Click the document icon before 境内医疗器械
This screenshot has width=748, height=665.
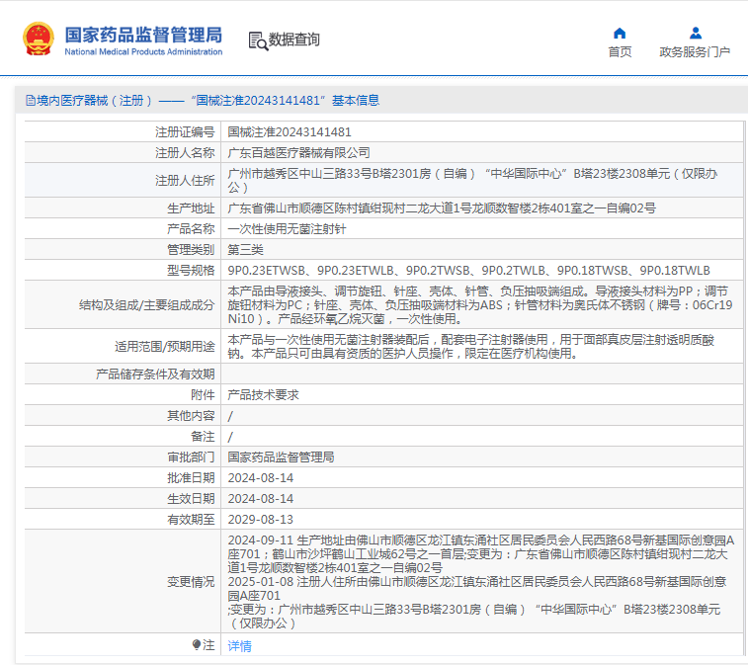tap(28, 100)
